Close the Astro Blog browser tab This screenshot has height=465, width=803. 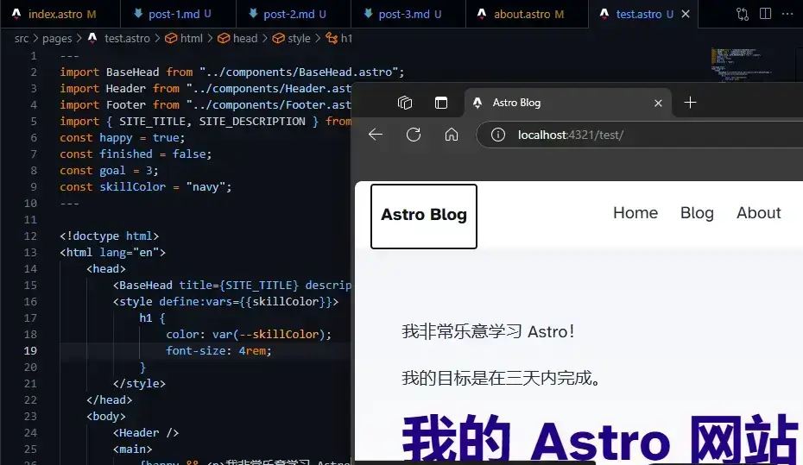(658, 104)
